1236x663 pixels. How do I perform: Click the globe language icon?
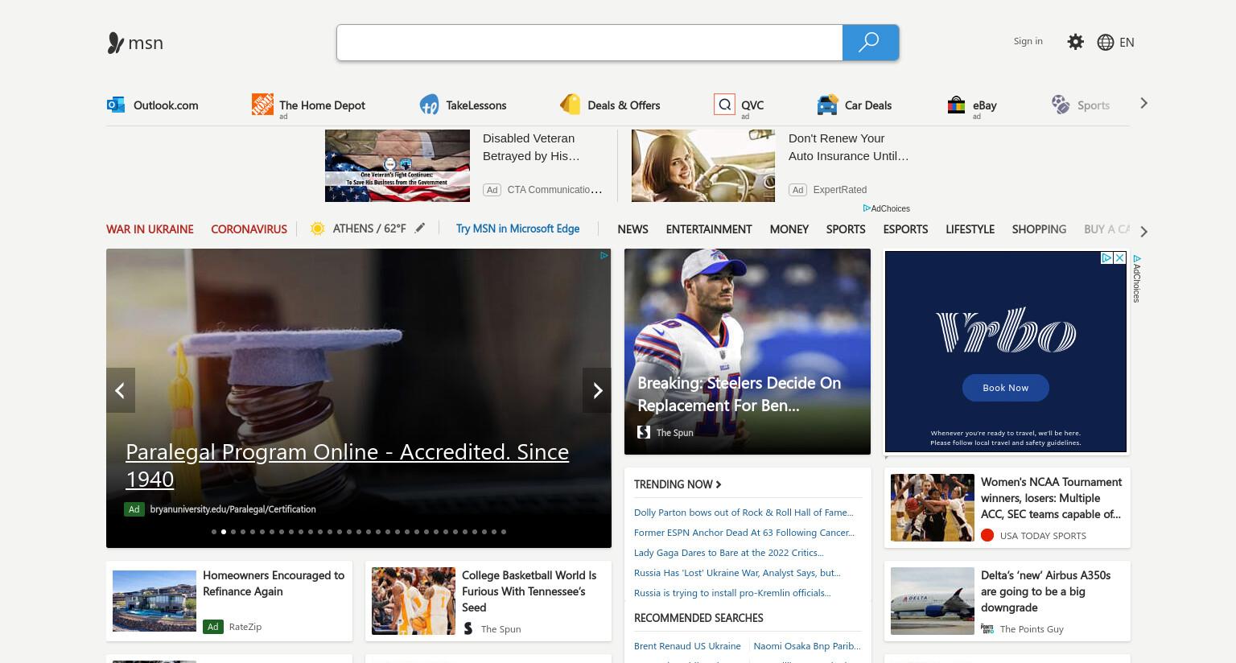1106,42
